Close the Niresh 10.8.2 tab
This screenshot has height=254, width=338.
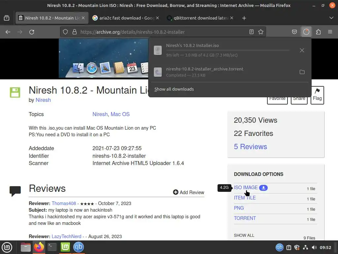[x=83, y=18]
